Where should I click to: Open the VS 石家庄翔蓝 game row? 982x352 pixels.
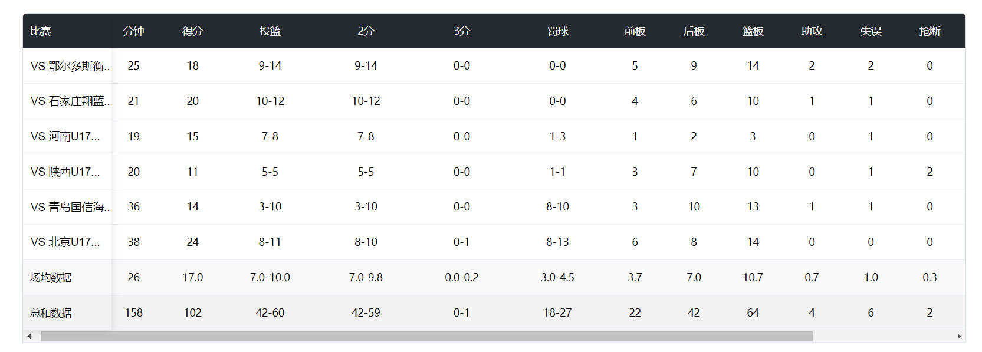[x=71, y=101]
